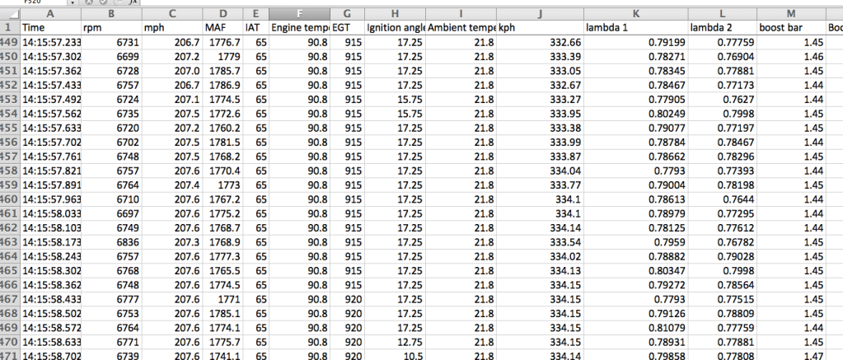This screenshot has height=360, width=843.
Task: Select time cell 14:15:58.633
Action: pyautogui.click(x=51, y=342)
